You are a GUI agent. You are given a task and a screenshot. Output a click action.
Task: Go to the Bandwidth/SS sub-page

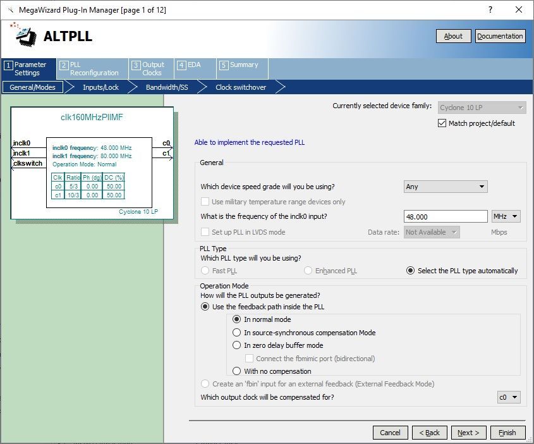point(167,87)
